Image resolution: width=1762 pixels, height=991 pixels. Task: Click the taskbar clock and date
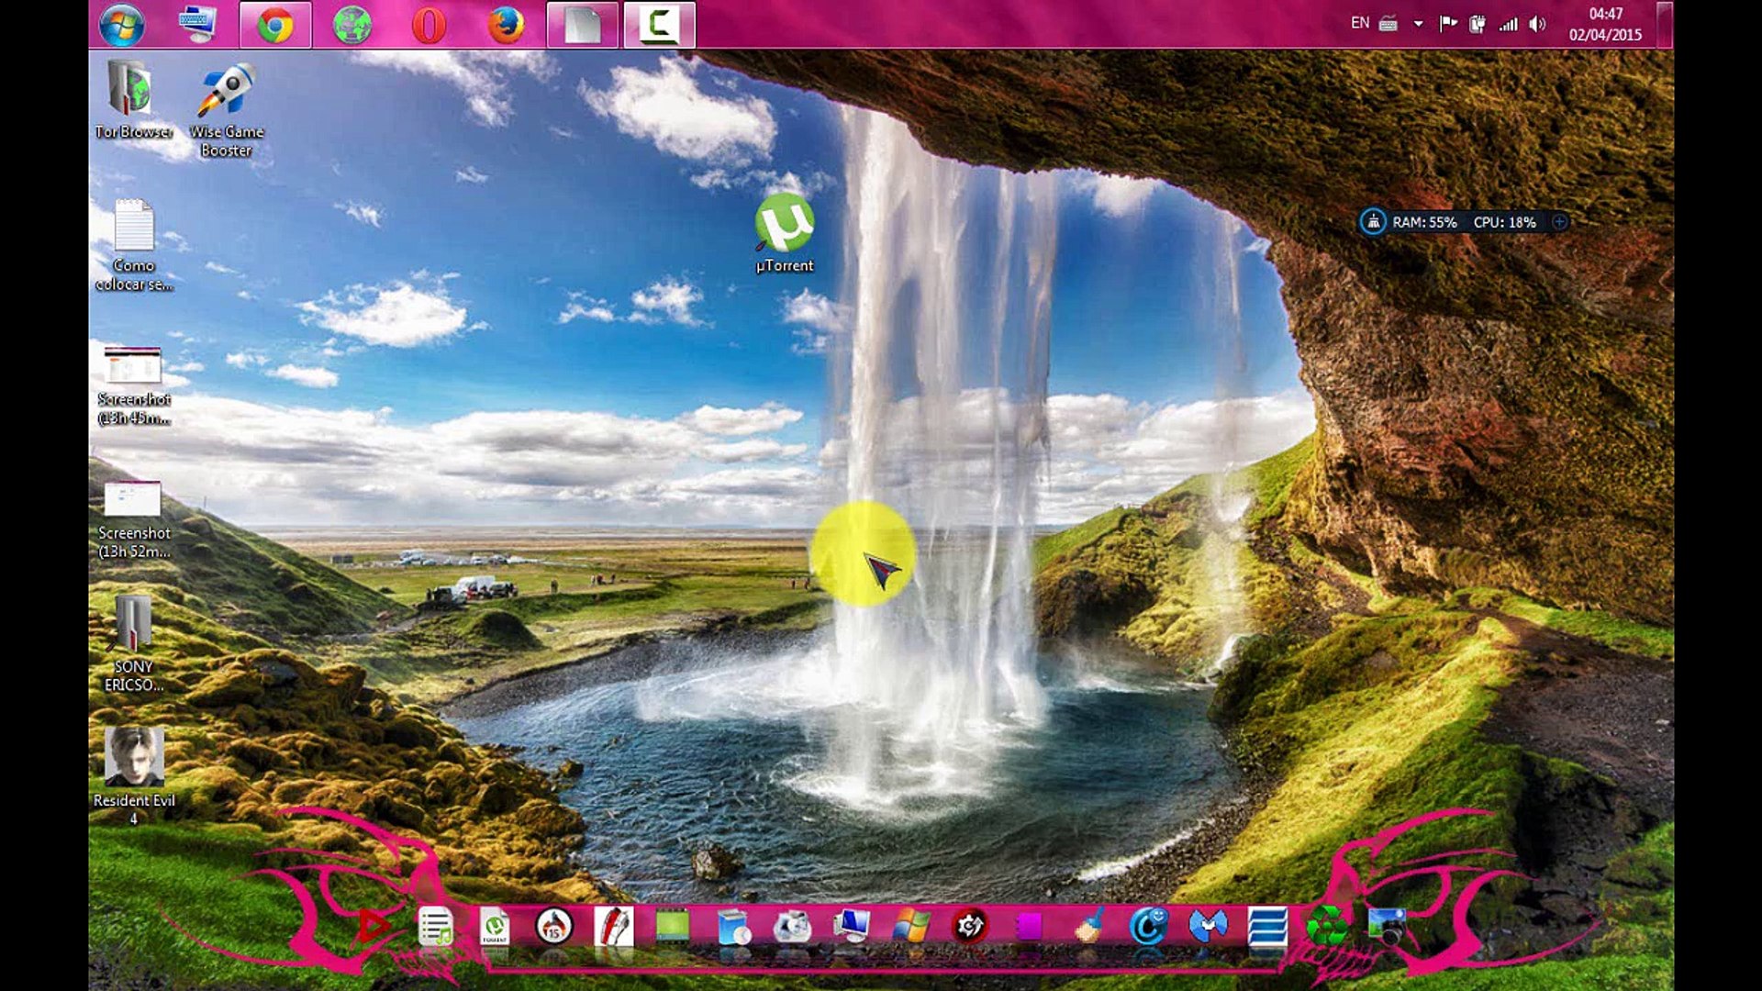tap(1605, 24)
